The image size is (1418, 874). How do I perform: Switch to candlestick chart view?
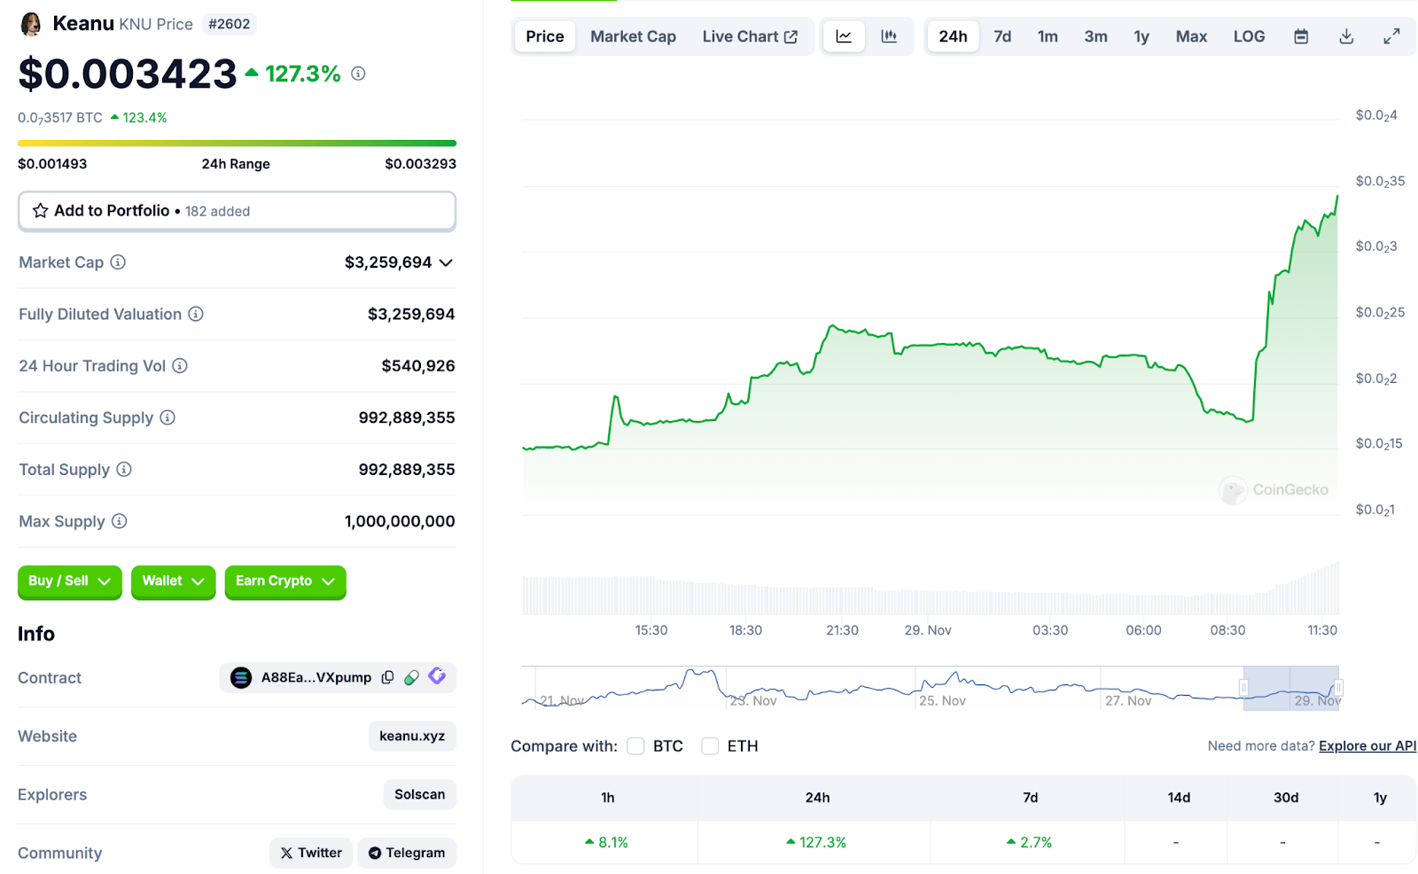(889, 36)
